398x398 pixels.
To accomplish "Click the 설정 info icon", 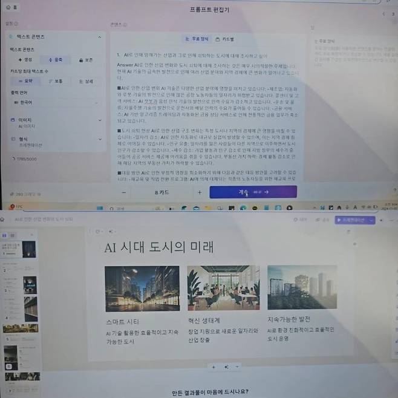I will tap(16, 24).
